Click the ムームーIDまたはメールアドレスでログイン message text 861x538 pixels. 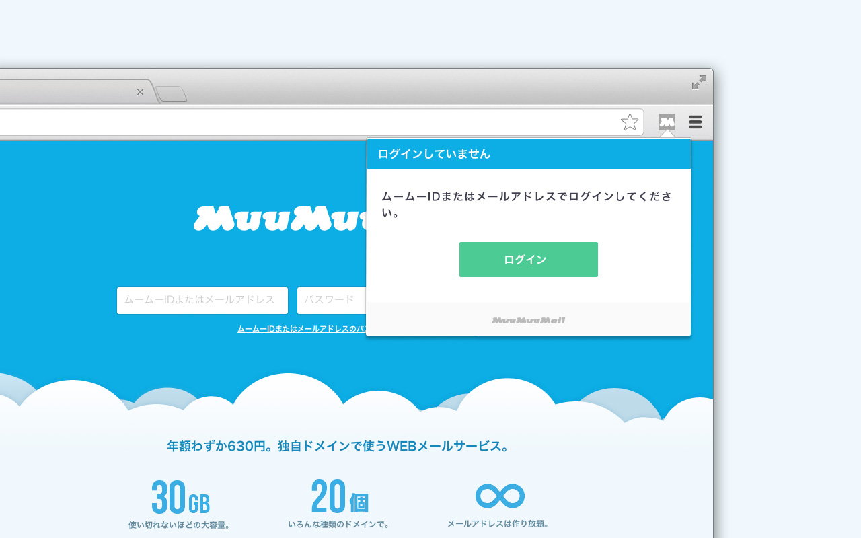(x=527, y=204)
